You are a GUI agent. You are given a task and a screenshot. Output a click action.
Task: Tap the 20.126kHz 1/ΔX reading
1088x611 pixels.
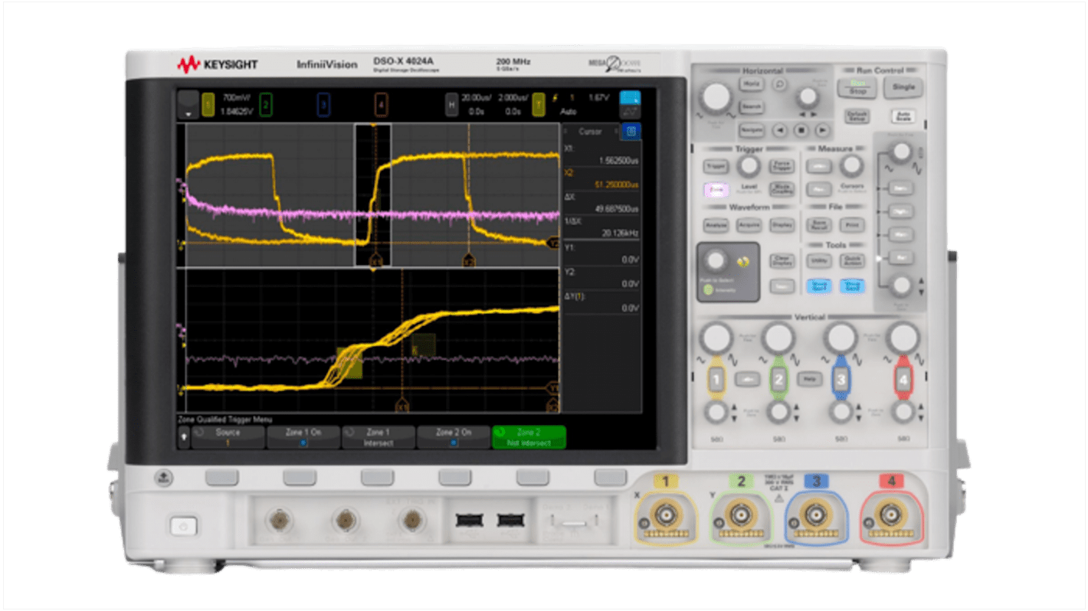tap(621, 233)
